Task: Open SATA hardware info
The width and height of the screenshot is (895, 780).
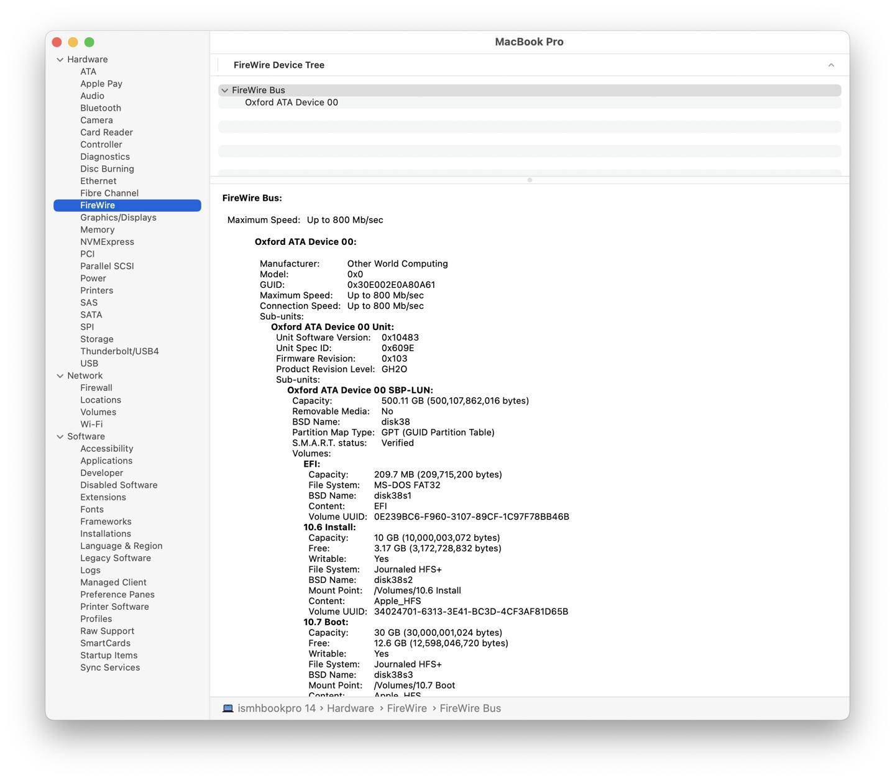Action: click(91, 315)
